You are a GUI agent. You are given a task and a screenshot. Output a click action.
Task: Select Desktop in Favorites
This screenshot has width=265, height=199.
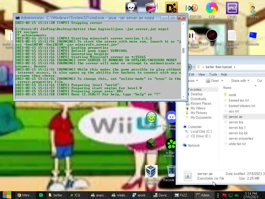click(196, 94)
